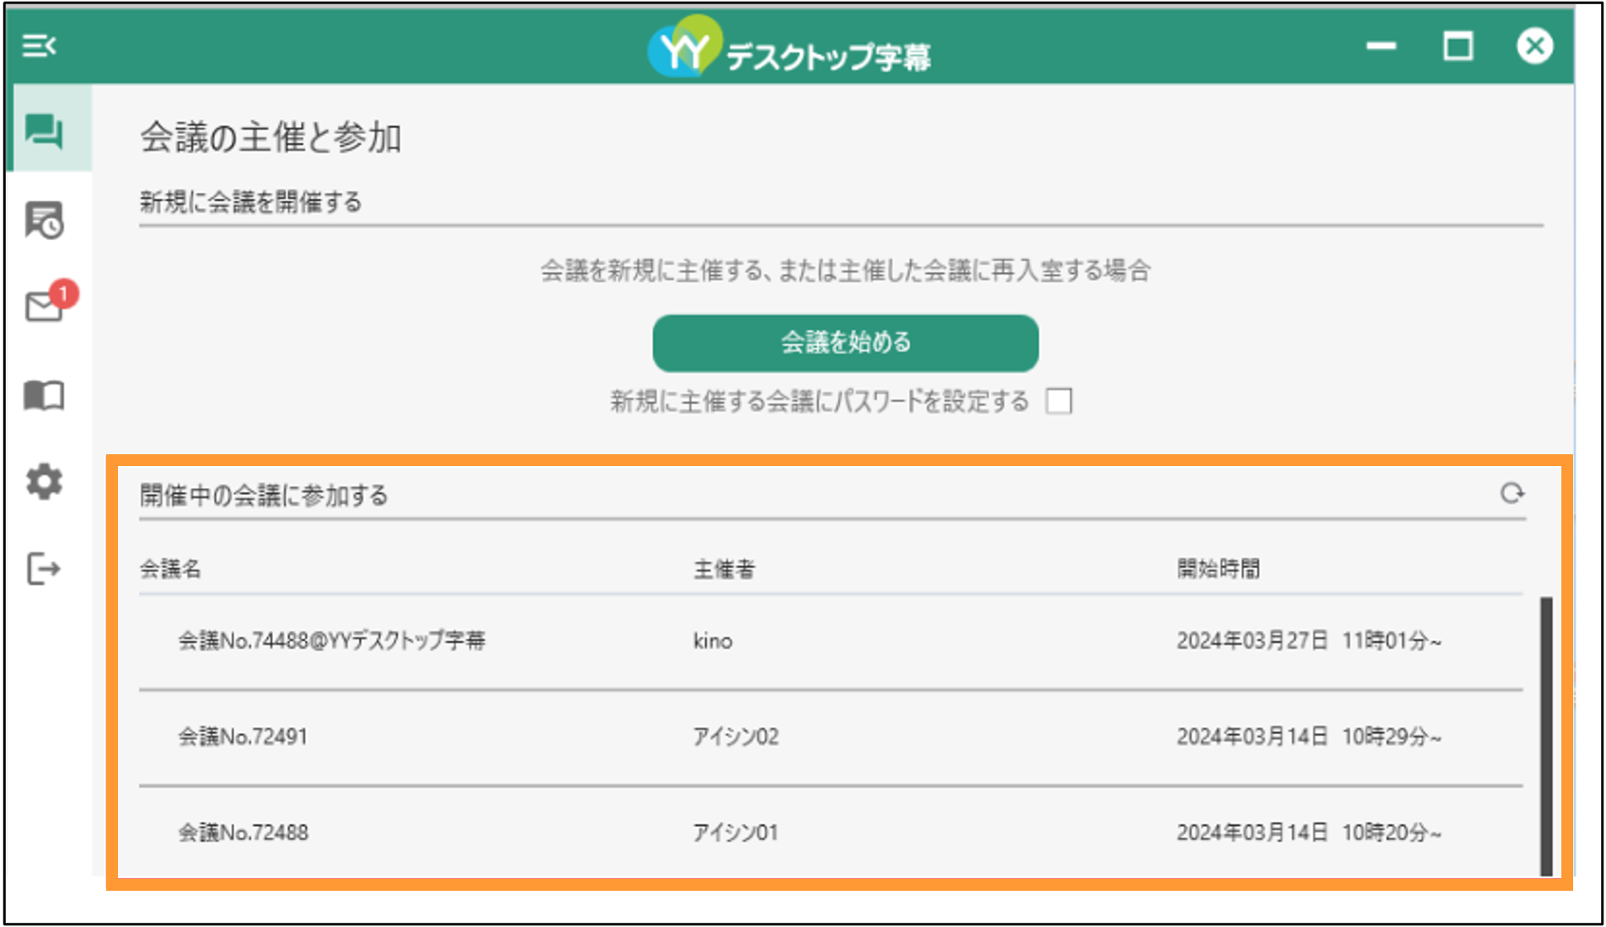Click the 主催者 column header

[724, 569]
